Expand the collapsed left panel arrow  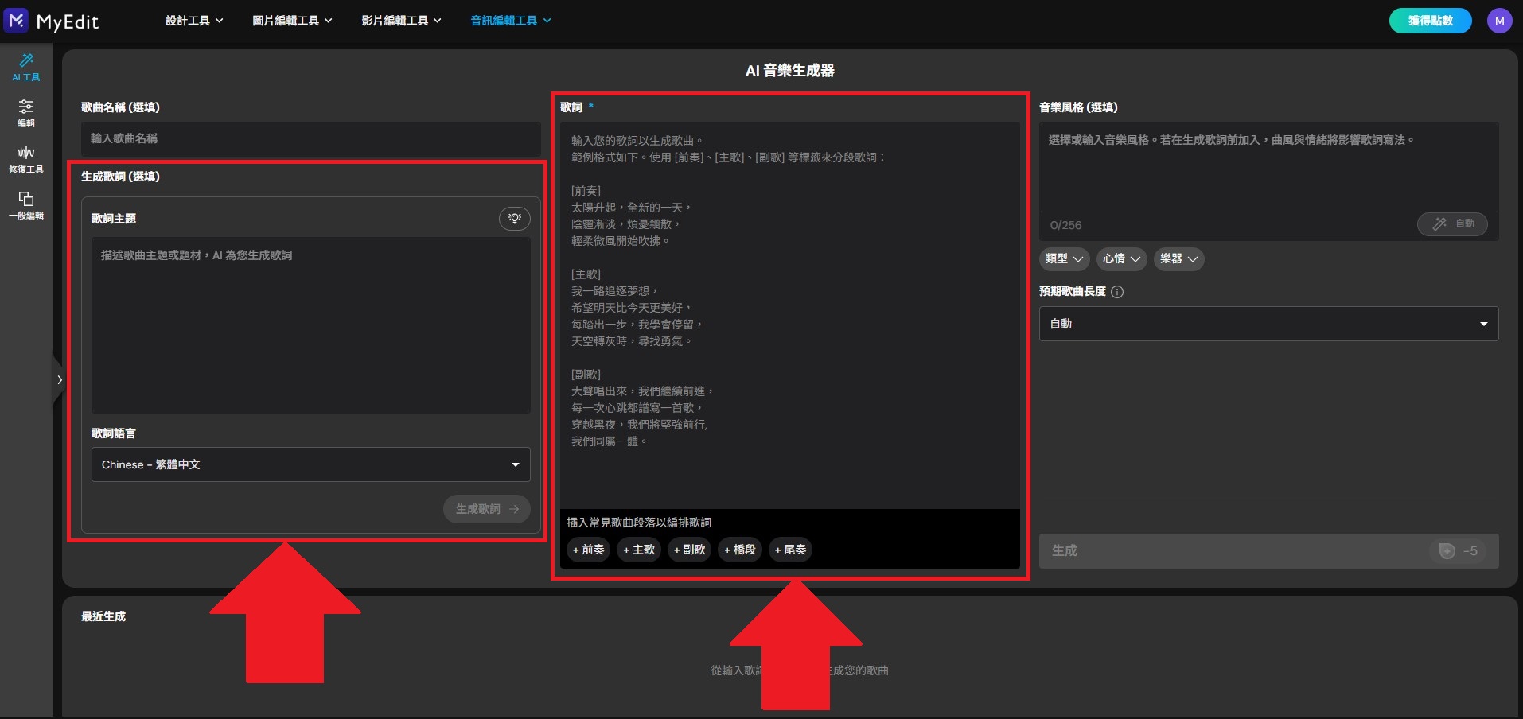pyautogui.click(x=60, y=379)
